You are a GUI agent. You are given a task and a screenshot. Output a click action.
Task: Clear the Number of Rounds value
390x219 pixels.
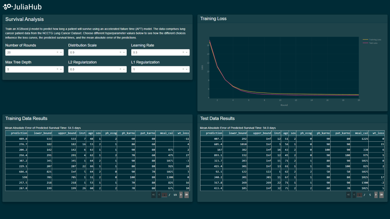coord(57,53)
